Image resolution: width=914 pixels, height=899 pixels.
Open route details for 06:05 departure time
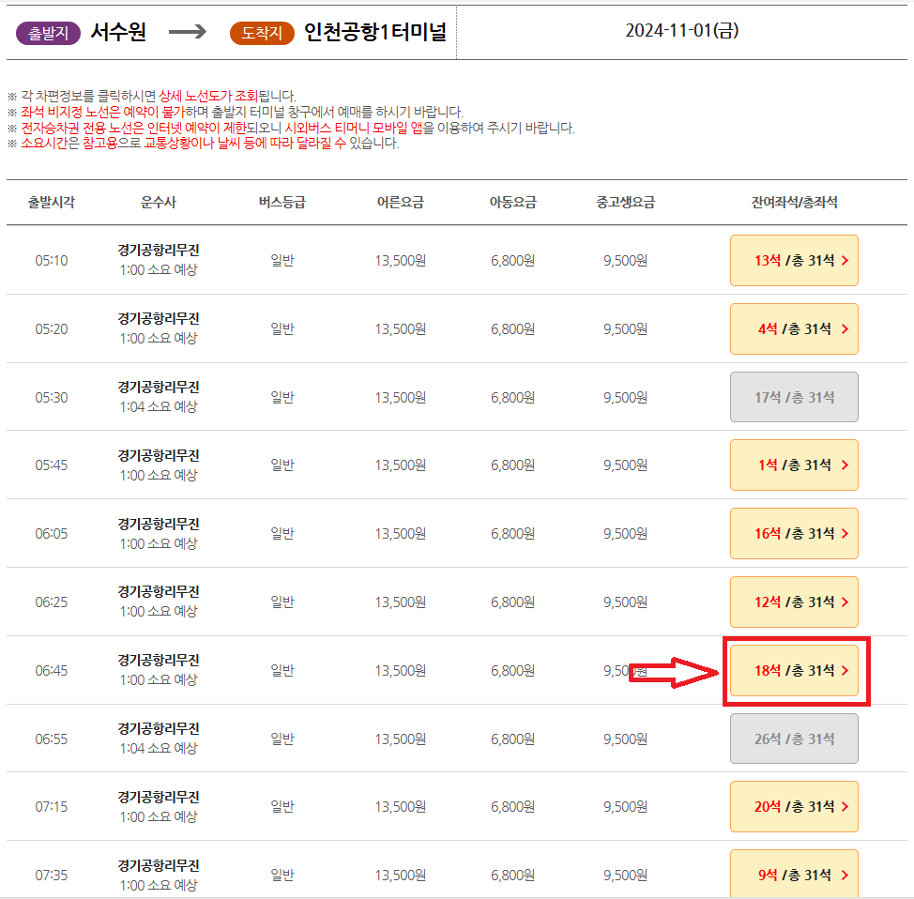click(52, 533)
